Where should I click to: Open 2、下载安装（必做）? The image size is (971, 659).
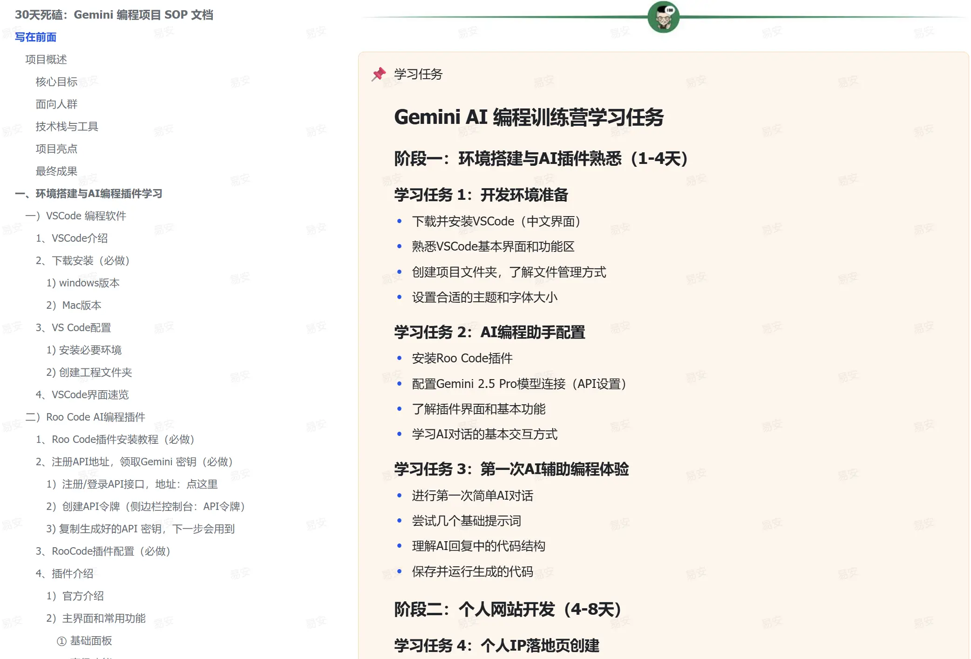83,261
